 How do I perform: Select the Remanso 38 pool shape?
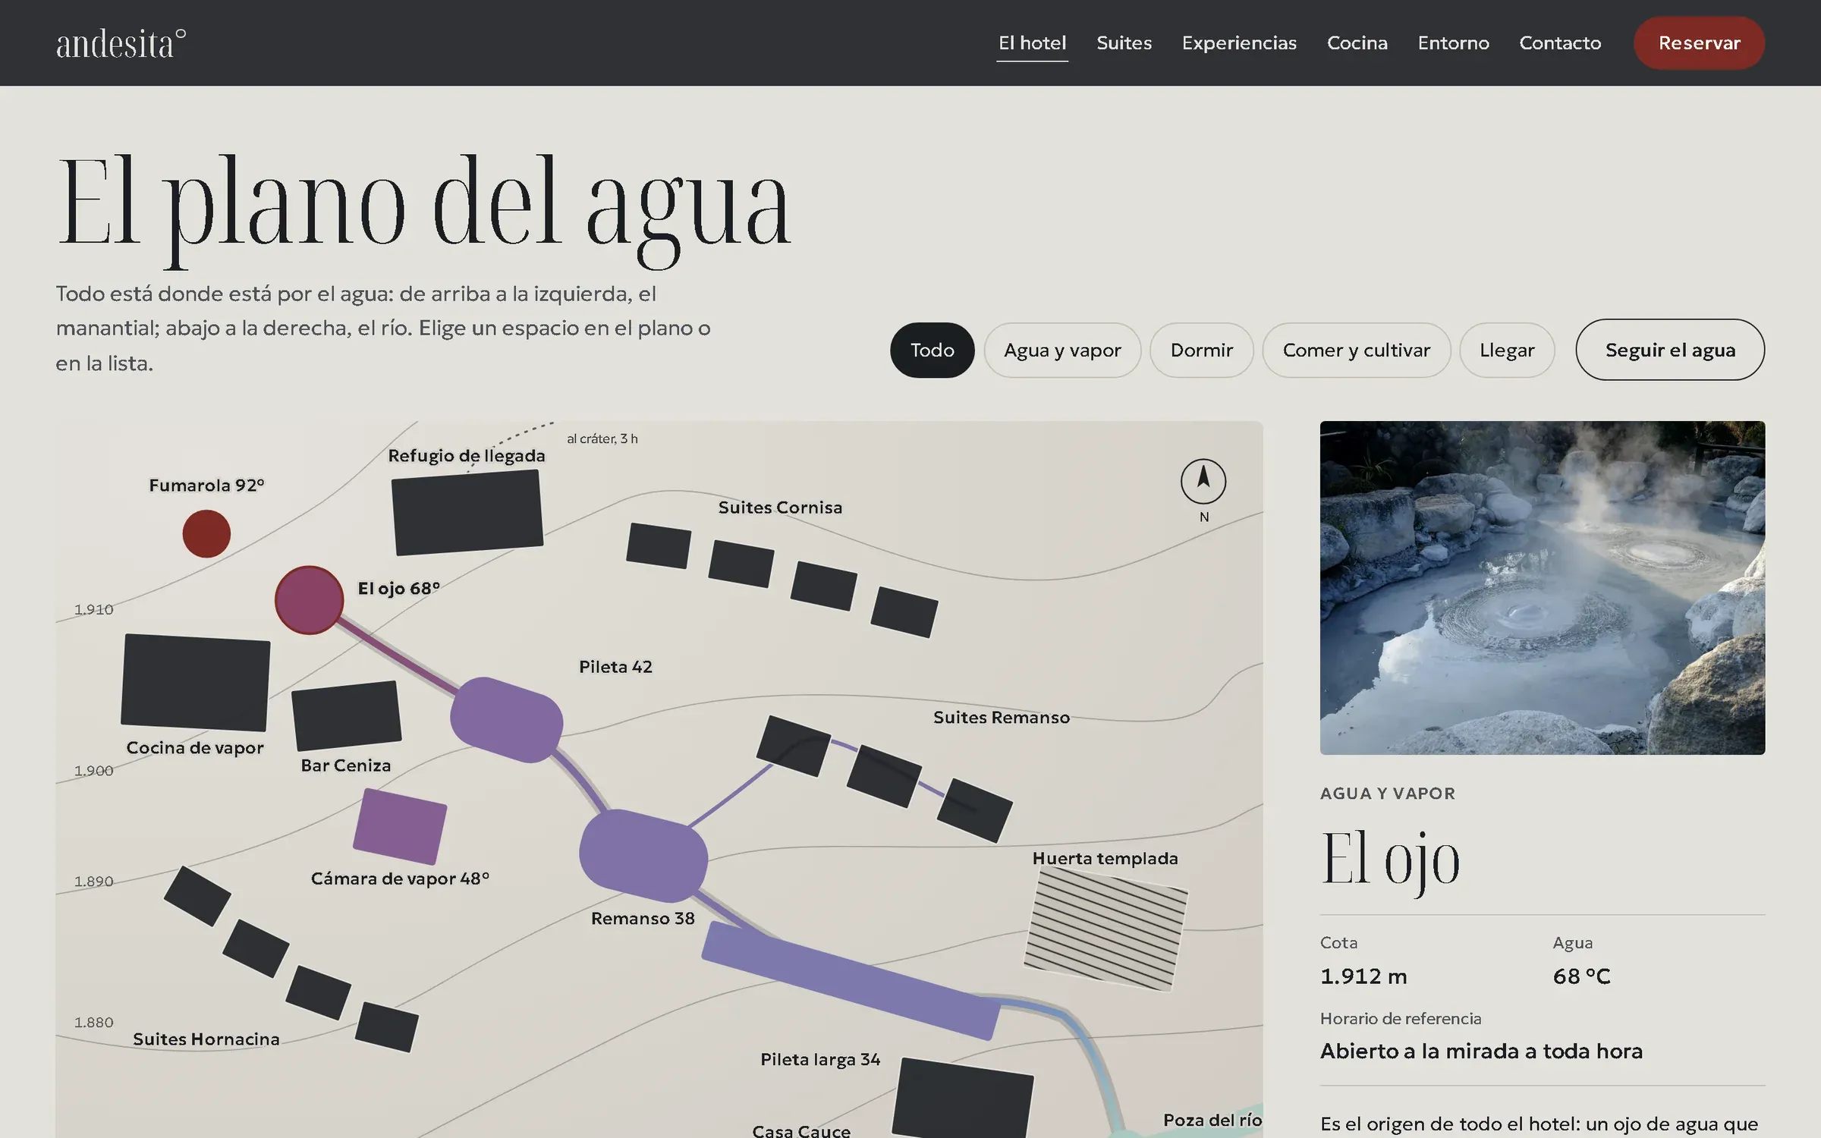click(x=643, y=856)
